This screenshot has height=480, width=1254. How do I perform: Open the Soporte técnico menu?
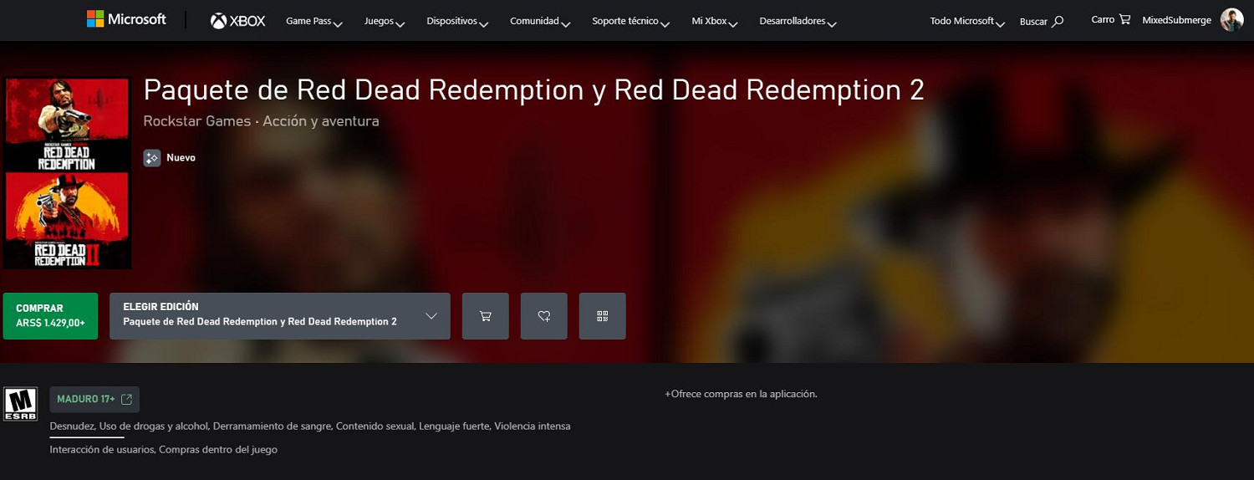630,21
